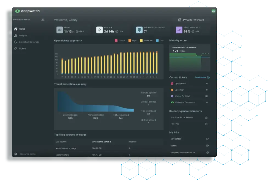The image size is (271, 188).
Task: Open the Test - Q2 report
Action: [174, 124]
